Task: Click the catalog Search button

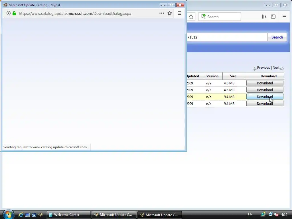Action: [277, 37]
